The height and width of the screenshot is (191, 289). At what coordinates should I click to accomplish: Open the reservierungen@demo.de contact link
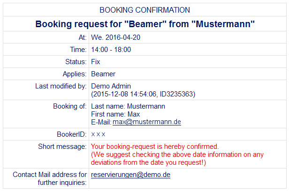click(x=130, y=175)
